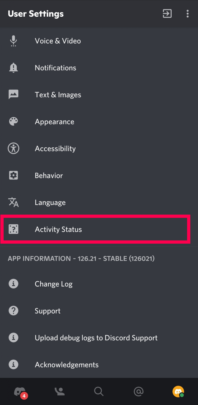The height and width of the screenshot is (405, 198).
Task: Open the Text & Images picture icon
Action: [13, 94]
